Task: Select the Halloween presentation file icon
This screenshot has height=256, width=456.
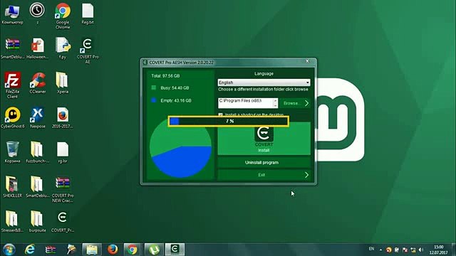Action: tap(38, 48)
